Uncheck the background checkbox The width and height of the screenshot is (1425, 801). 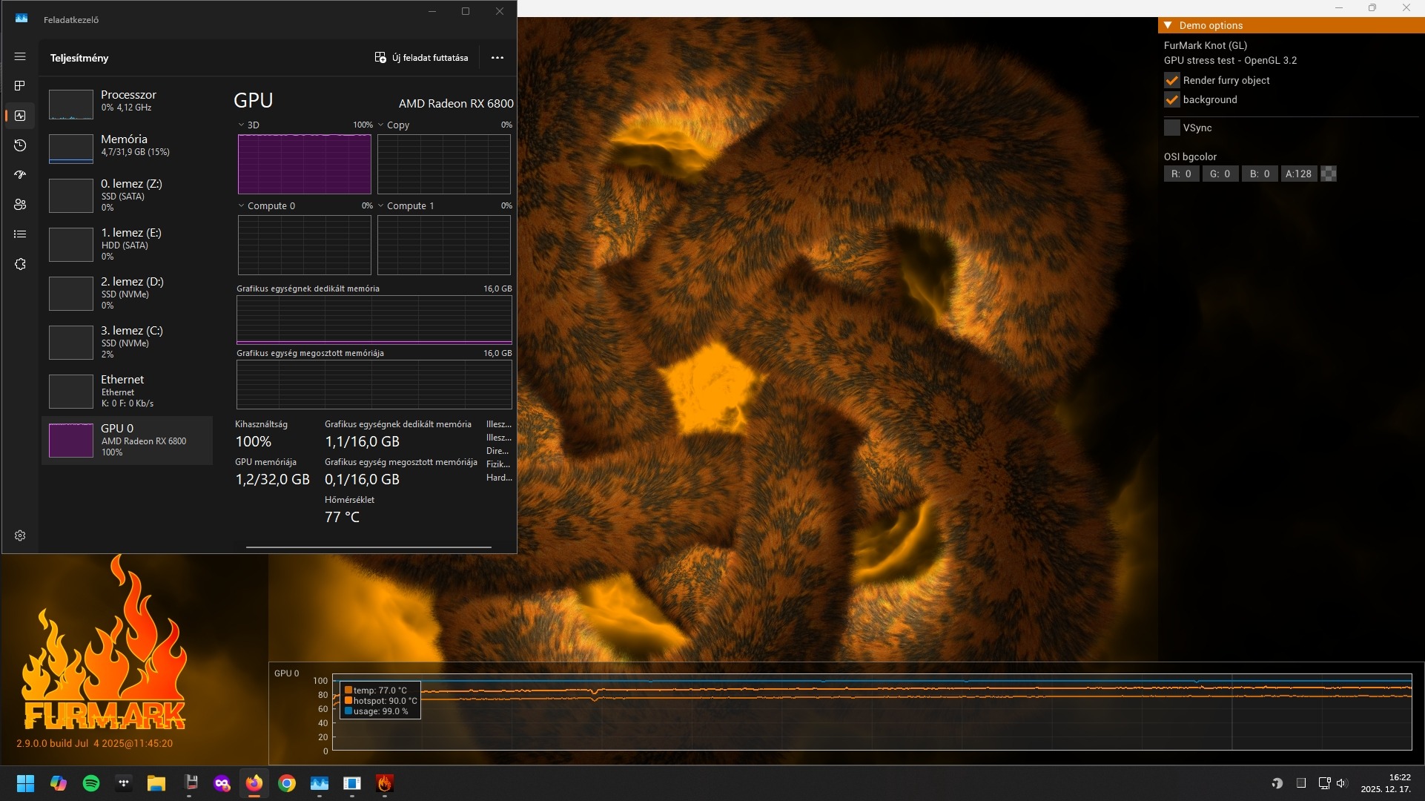(x=1172, y=99)
